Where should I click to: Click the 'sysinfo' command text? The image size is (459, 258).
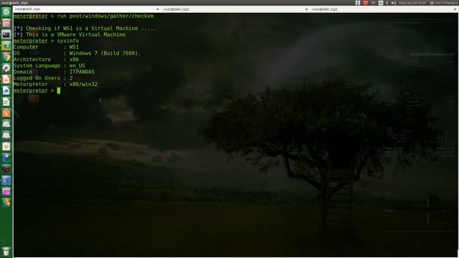pyautogui.click(x=68, y=41)
